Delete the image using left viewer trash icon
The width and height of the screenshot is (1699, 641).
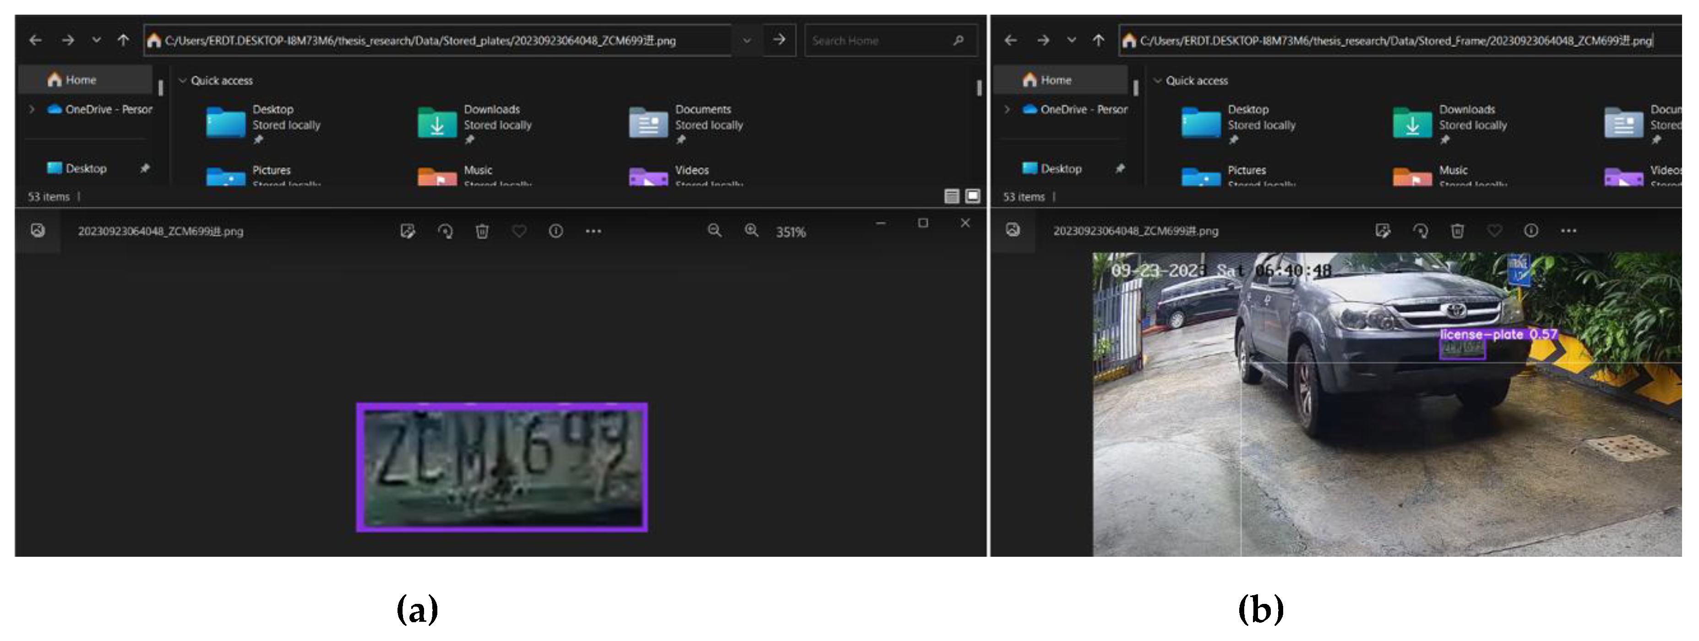tap(482, 231)
